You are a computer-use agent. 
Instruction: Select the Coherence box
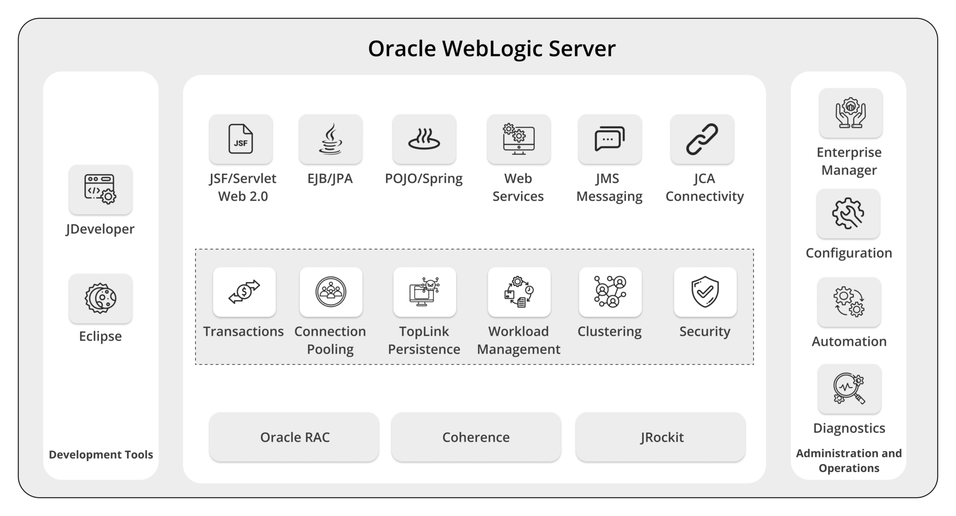pyautogui.click(x=476, y=437)
